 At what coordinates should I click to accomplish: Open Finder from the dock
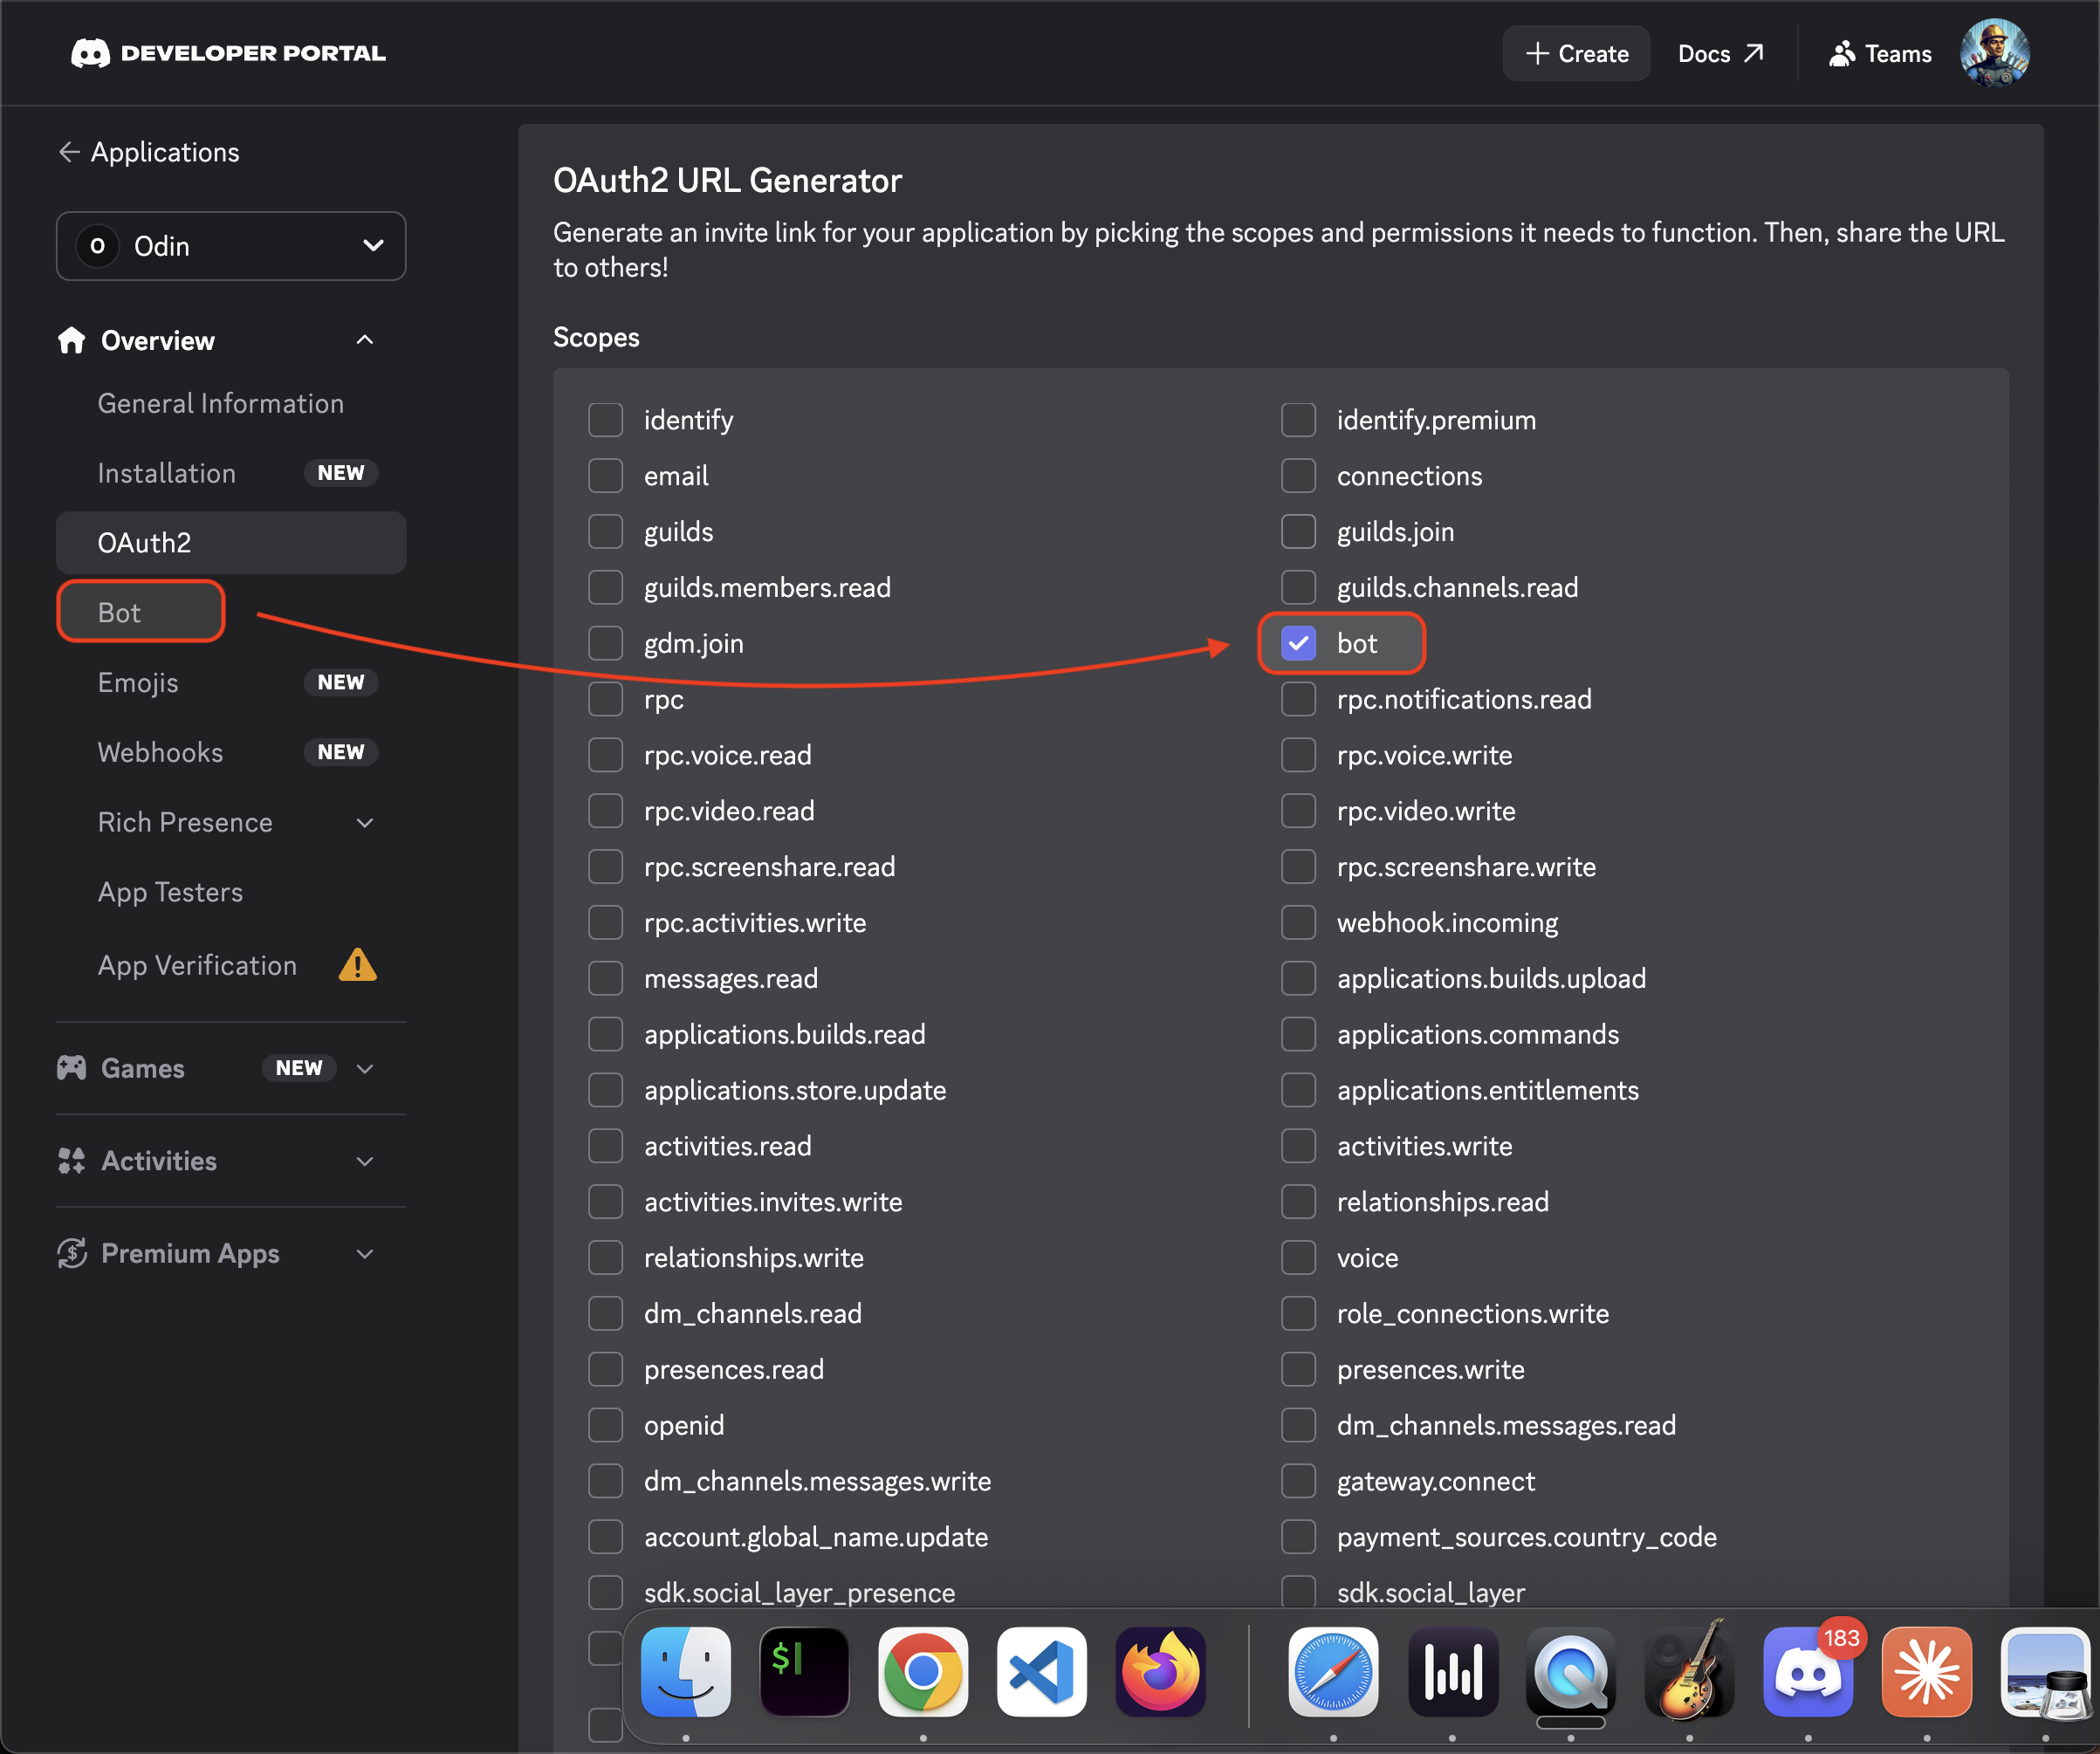point(686,1672)
